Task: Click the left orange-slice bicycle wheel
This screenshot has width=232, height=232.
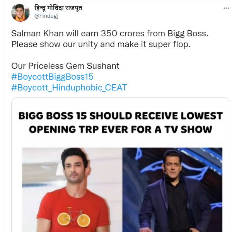Action: pos(63,219)
